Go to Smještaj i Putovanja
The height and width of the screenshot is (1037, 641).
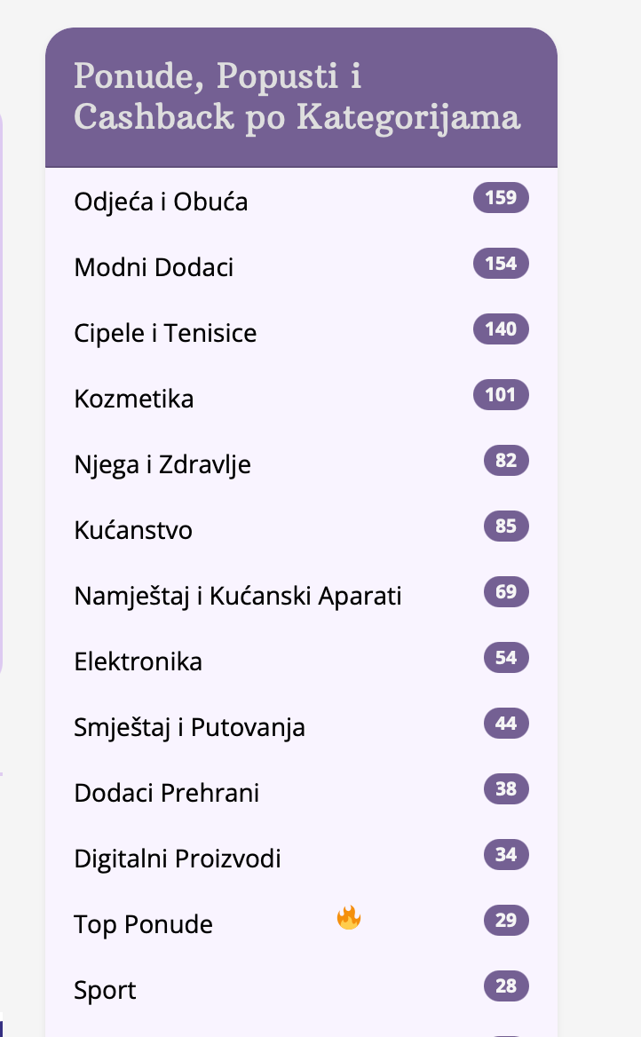[x=190, y=727]
